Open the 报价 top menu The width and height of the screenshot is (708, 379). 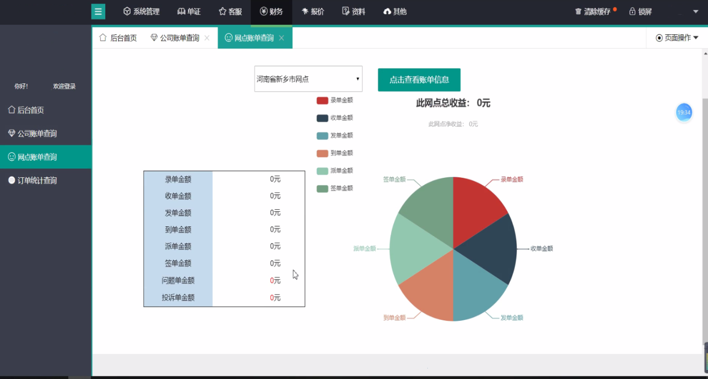coord(313,12)
